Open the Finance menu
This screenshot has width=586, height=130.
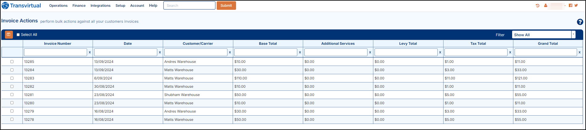(x=79, y=6)
